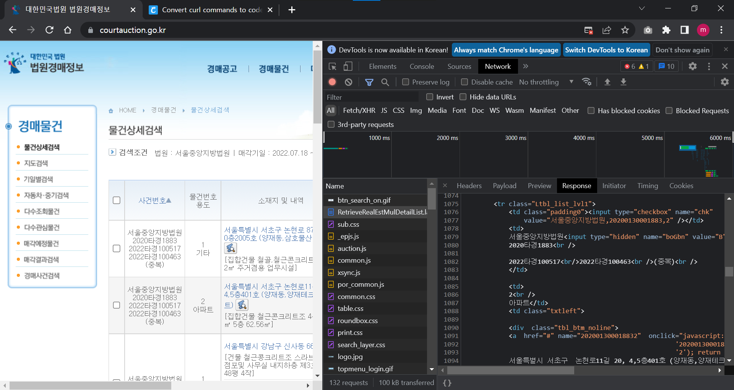Switch to the Sources tab

click(459, 66)
